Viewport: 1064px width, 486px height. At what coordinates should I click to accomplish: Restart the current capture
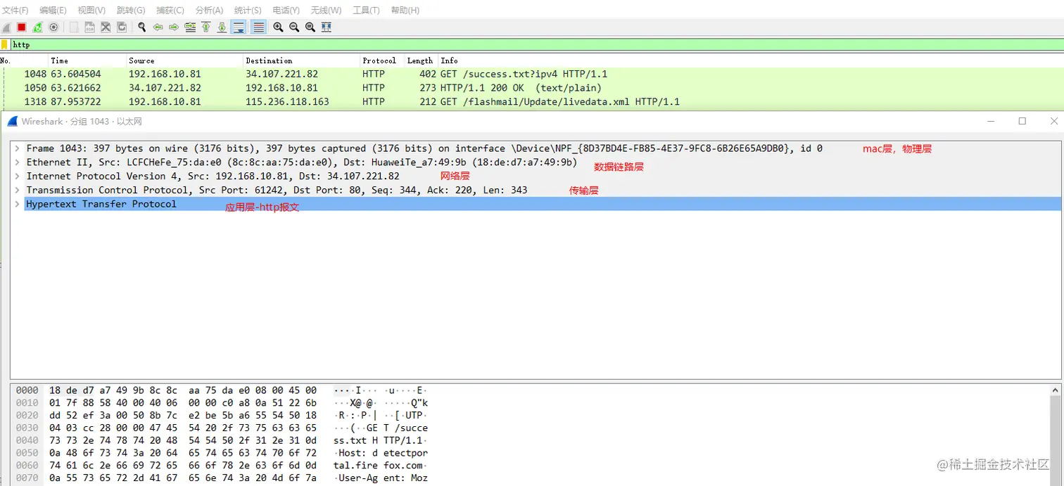tap(37, 27)
